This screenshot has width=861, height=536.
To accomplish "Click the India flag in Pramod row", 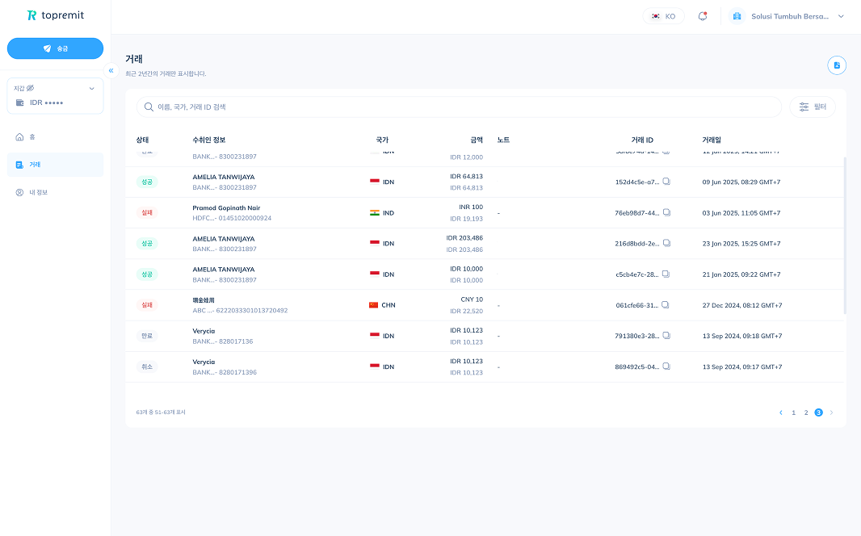I will coord(375,212).
